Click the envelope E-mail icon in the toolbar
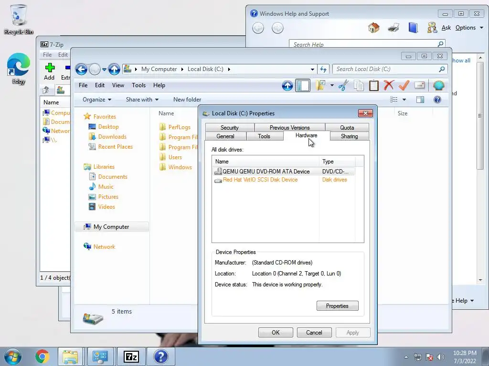Image resolution: width=489 pixels, height=366 pixels. click(419, 85)
